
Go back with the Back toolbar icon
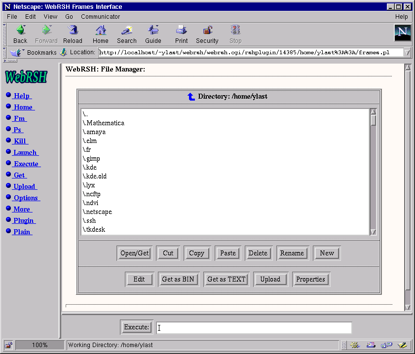click(20, 30)
